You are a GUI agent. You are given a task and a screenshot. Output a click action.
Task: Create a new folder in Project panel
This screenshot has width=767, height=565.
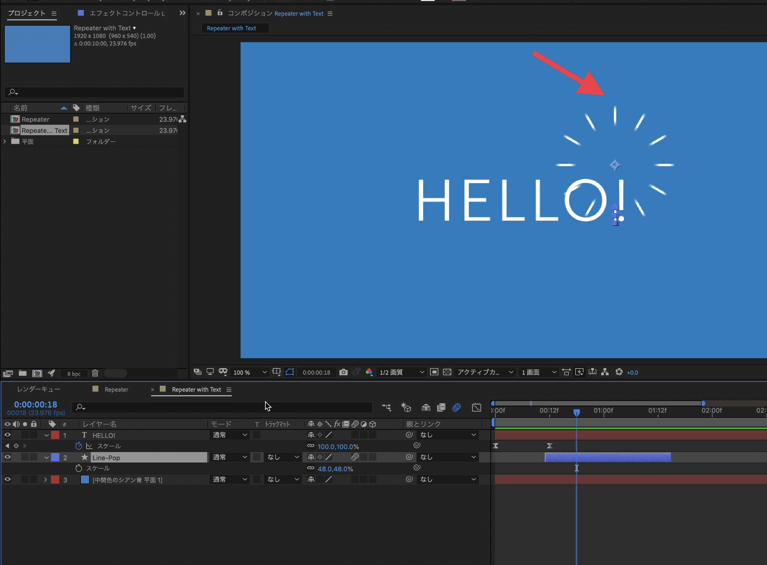(x=22, y=373)
